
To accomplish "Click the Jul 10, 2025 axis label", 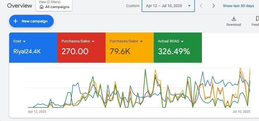I will click(241, 112).
